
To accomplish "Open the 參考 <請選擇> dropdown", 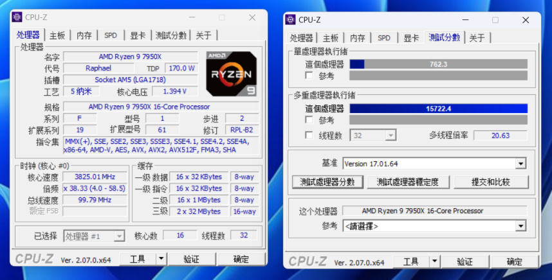I will click(x=434, y=226).
